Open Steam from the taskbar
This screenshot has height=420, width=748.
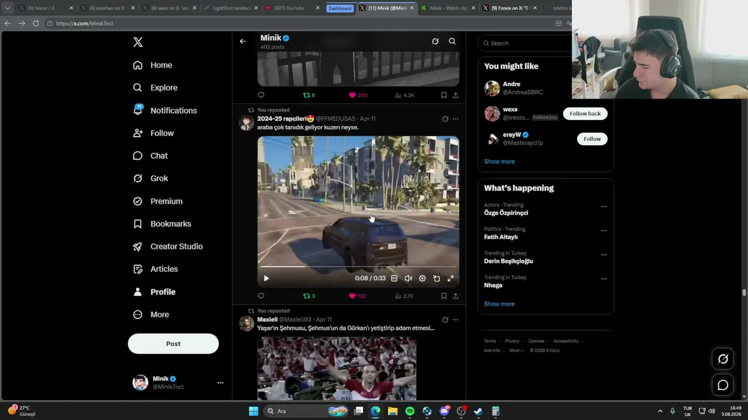coord(478,411)
